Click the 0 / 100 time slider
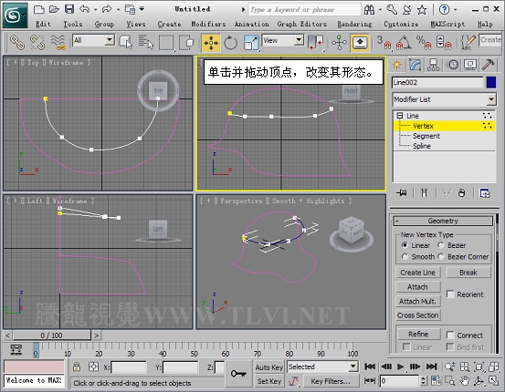The width and height of the screenshot is (505, 392). click(51, 335)
